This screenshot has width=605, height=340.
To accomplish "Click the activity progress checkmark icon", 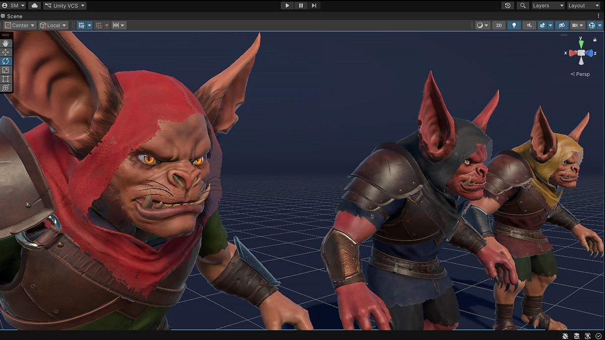I will coord(598,335).
